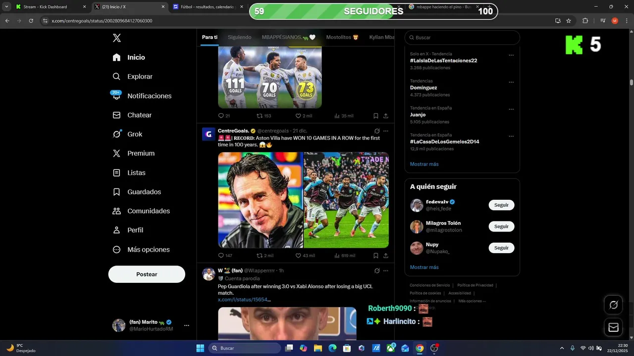634x356 pixels.
Task: Reply to the 111 goals post
Action: [x=224, y=116]
